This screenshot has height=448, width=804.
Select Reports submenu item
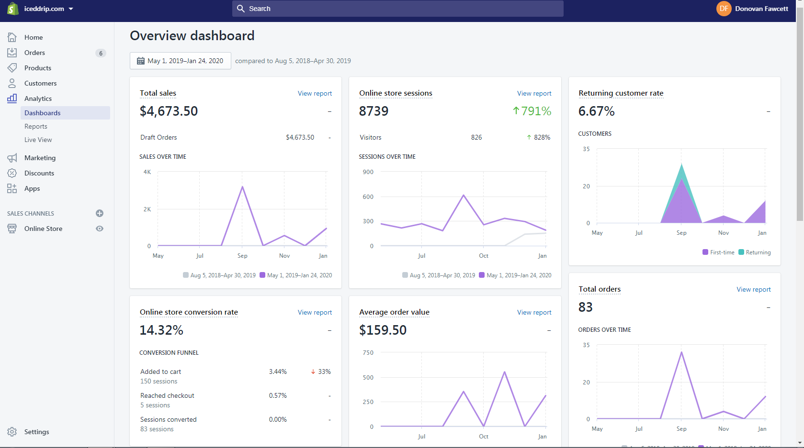36,126
